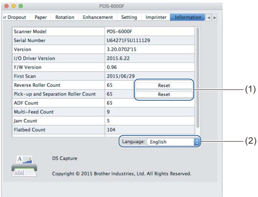Select the Scanner Model label cell
Viewport: 258px width, 197px height.
pyautogui.click(x=59, y=31)
